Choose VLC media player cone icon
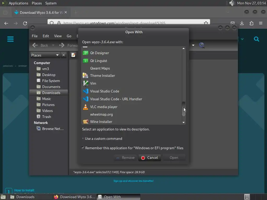The image size is (267, 200). pyautogui.click(x=85, y=107)
